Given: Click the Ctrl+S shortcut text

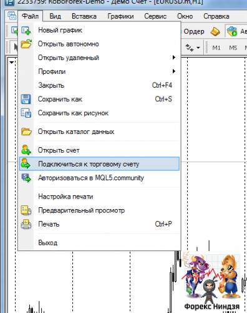Looking at the screenshot, I should (163, 99).
